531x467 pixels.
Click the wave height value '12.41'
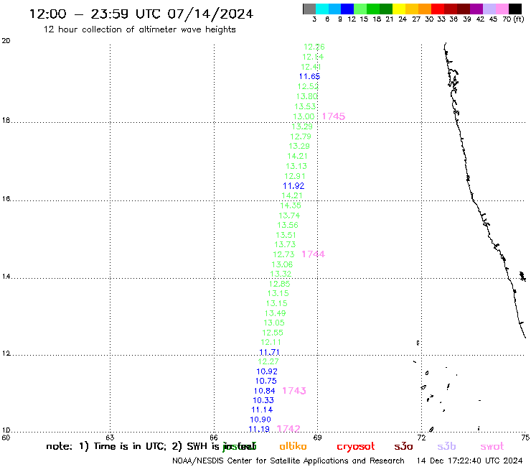311,67
